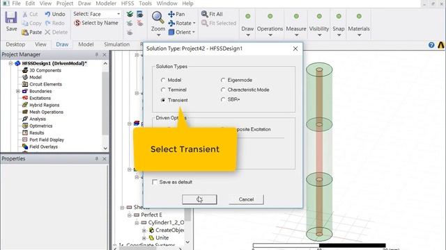The height and width of the screenshot is (250, 446).
Task: Select the SBR+ solution type radio
Action: coord(223,99)
